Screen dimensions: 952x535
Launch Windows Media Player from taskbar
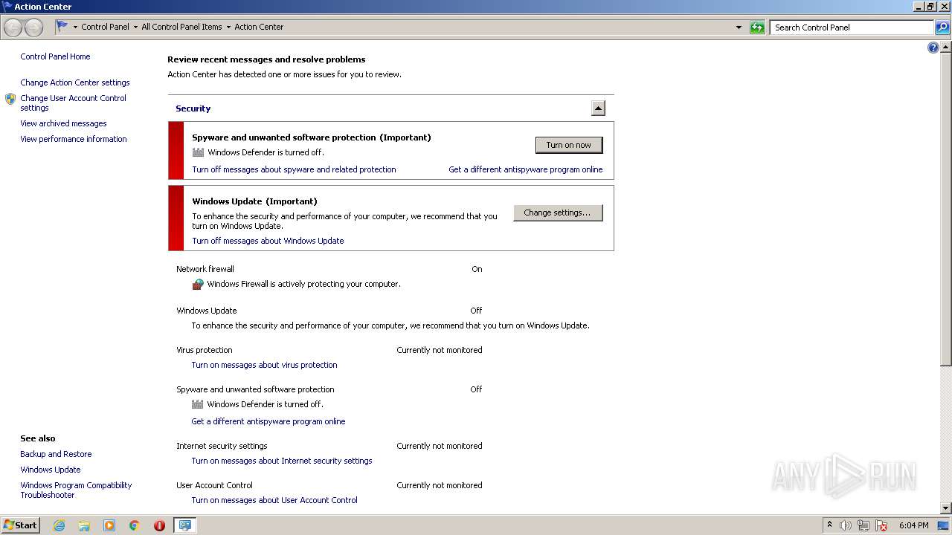pyautogui.click(x=109, y=525)
